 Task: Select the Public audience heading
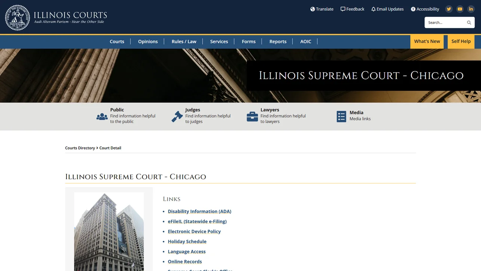[x=117, y=110]
